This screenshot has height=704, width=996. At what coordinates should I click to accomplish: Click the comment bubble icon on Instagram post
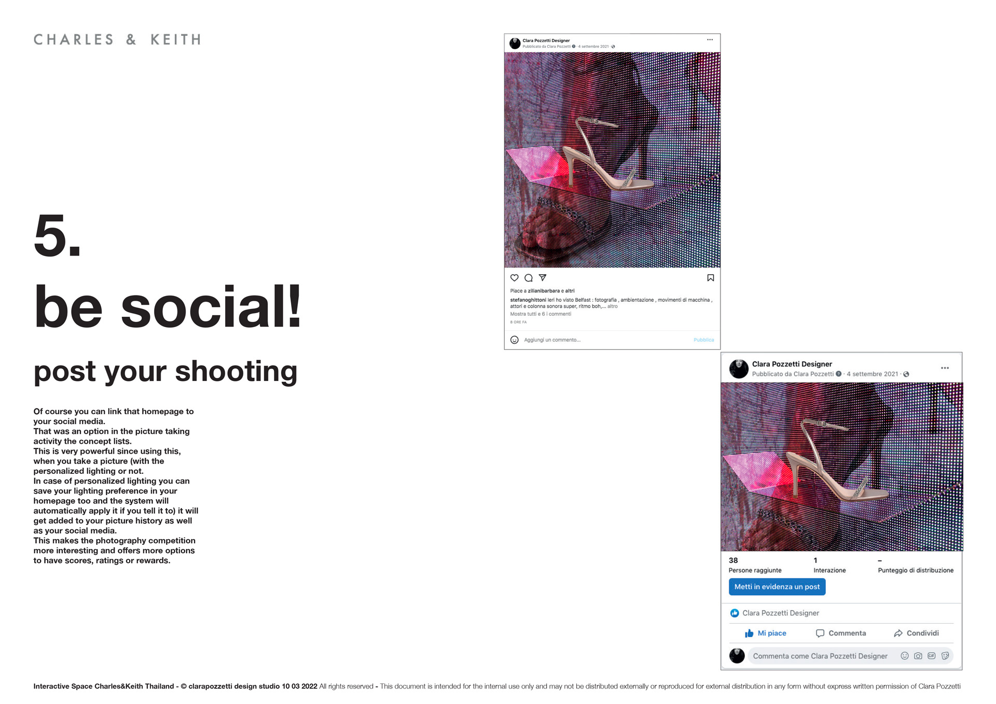pos(528,278)
